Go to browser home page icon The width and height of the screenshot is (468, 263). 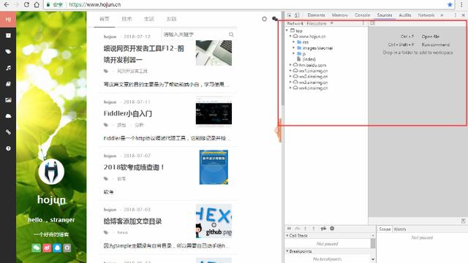tap(37, 5)
